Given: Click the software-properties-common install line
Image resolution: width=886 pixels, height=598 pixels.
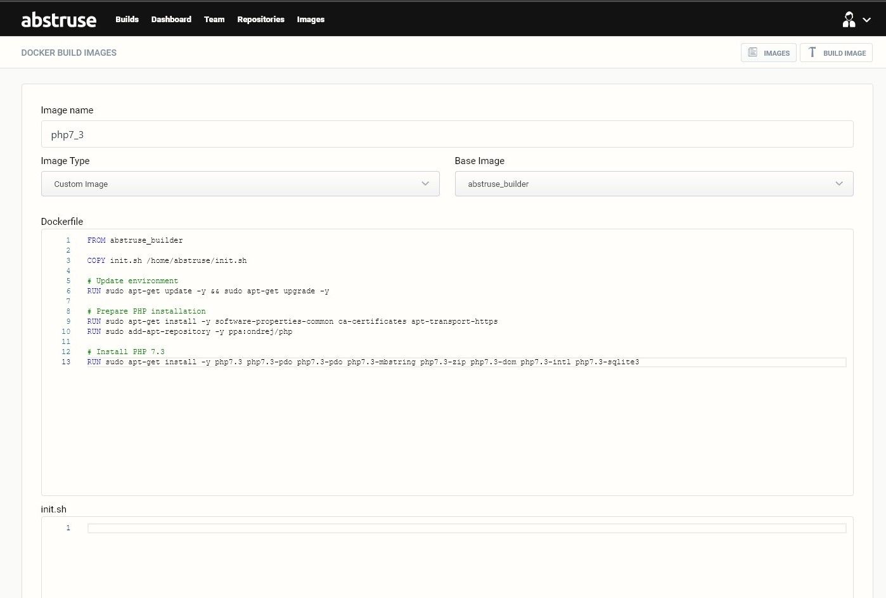Looking at the screenshot, I should click(x=292, y=322).
